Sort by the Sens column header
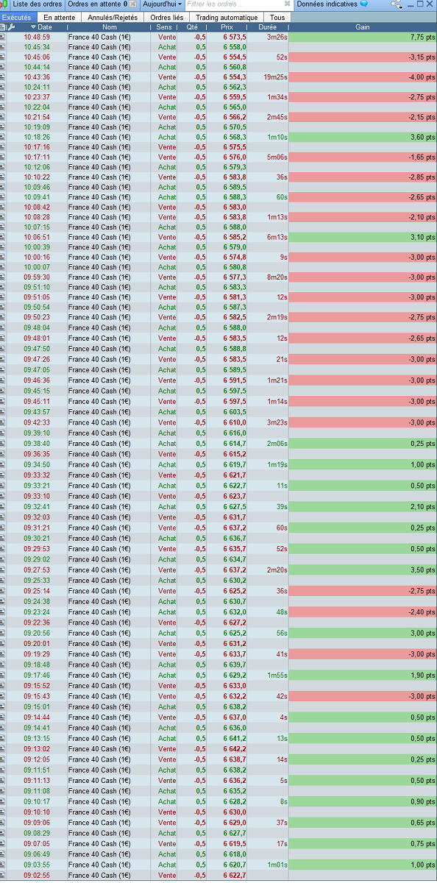Image resolution: width=437 pixels, height=883 pixels. pyautogui.click(x=164, y=27)
